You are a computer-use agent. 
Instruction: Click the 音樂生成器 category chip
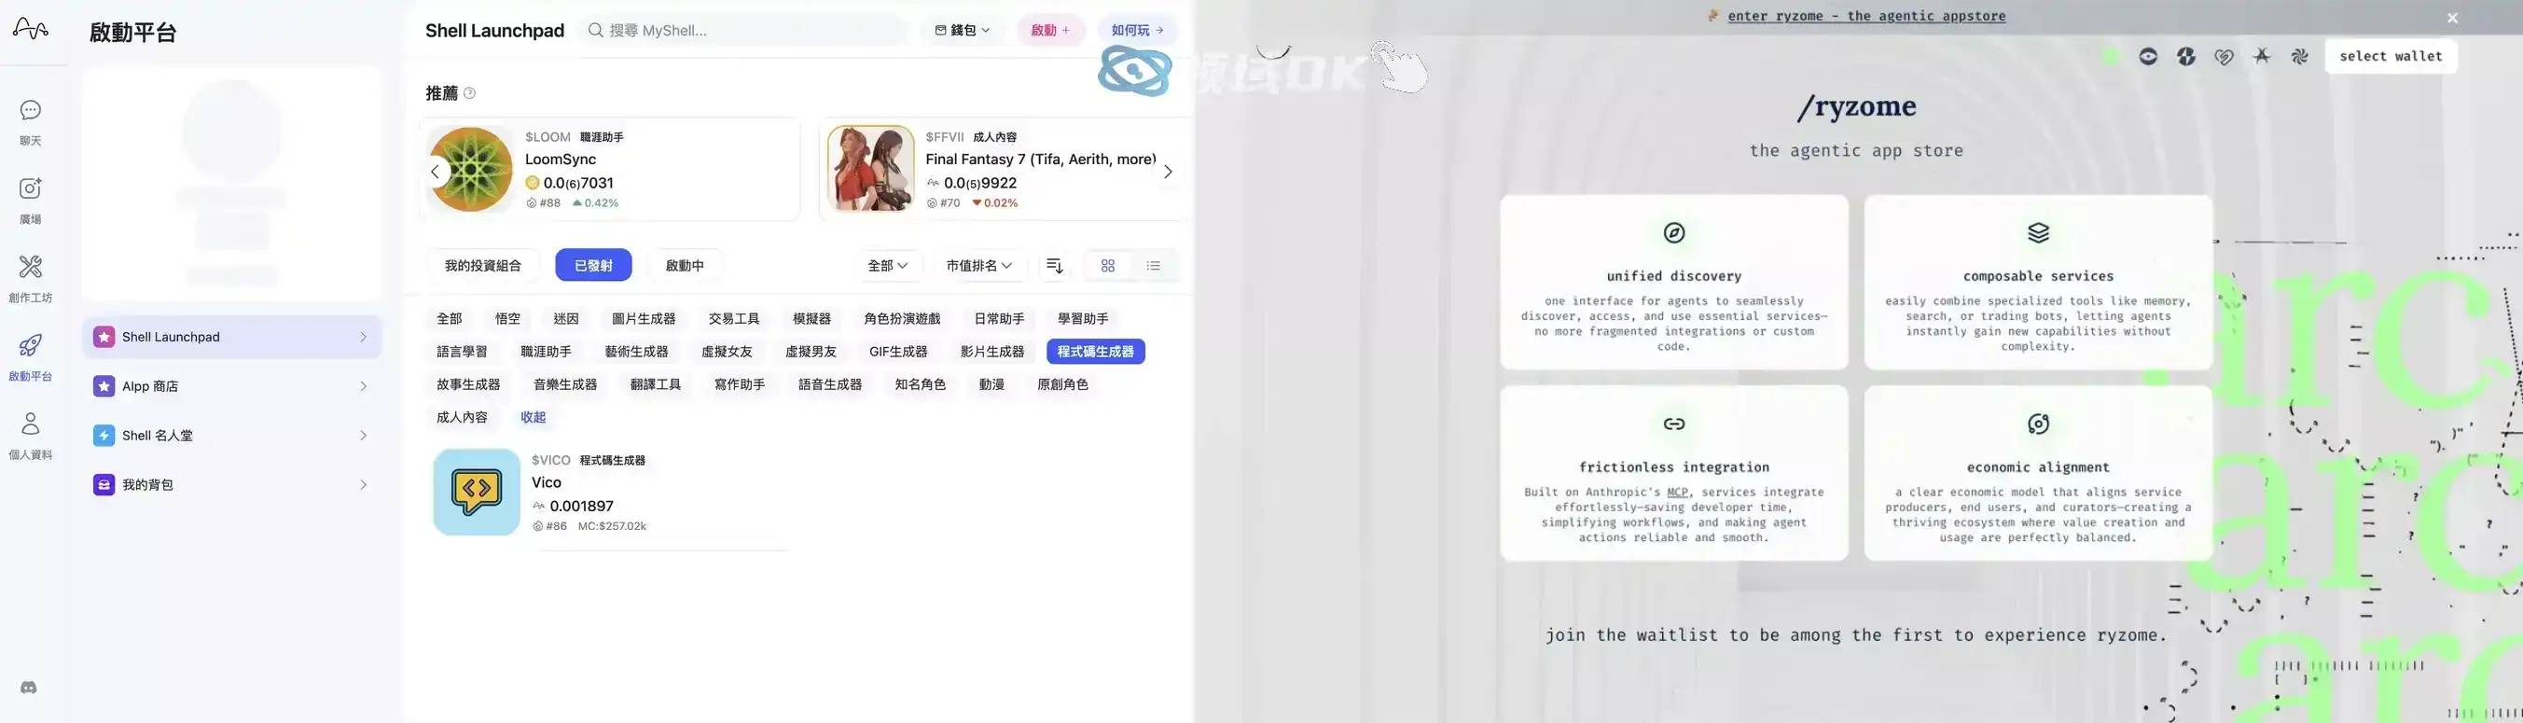565,385
